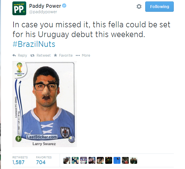Viewport: 185px width, 169px height.
Task: Click the Reply arrow icon
Action: (x=14, y=55)
